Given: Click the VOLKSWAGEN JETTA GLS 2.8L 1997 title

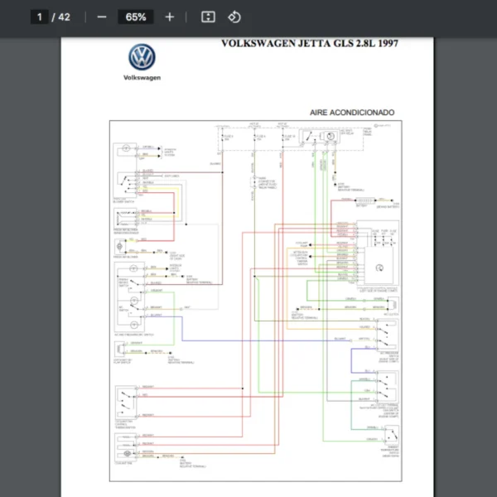Looking at the screenshot, I should point(309,43).
